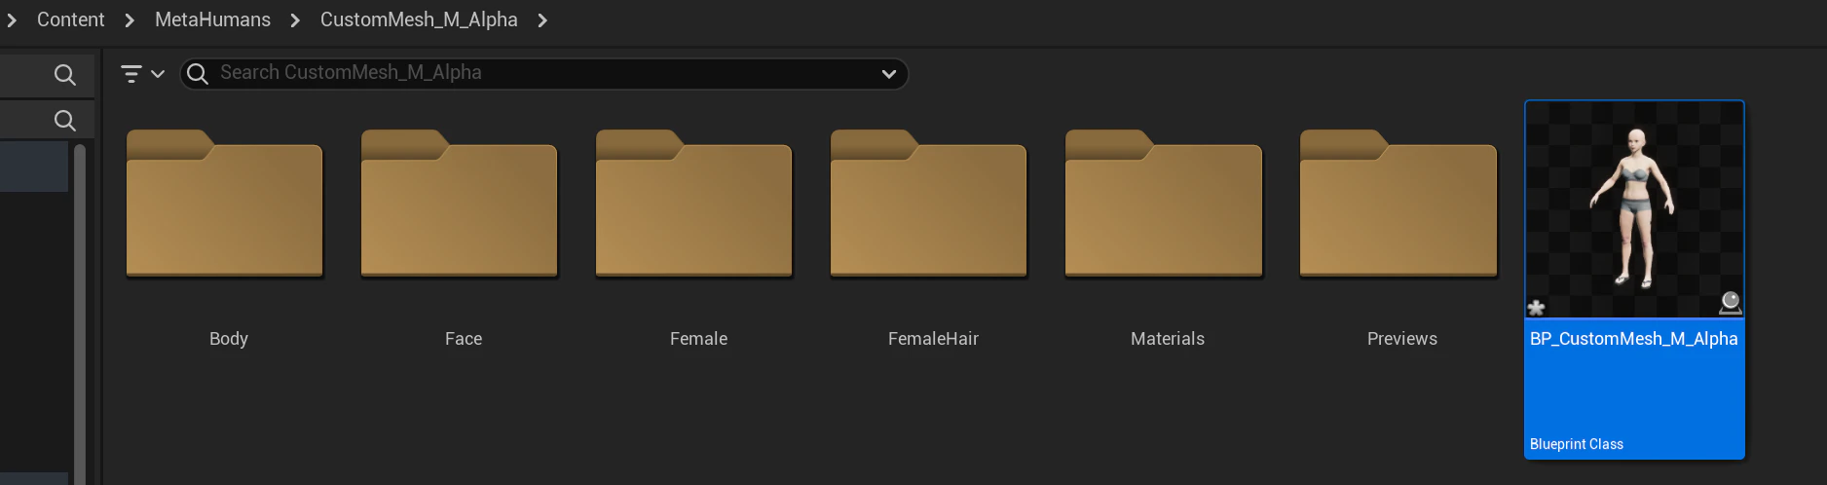Click the upper magnifier icon in side panel
1827x485 pixels.
65,75
